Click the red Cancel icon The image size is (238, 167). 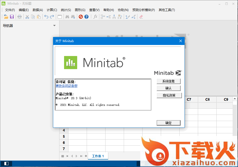pos(81,17)
